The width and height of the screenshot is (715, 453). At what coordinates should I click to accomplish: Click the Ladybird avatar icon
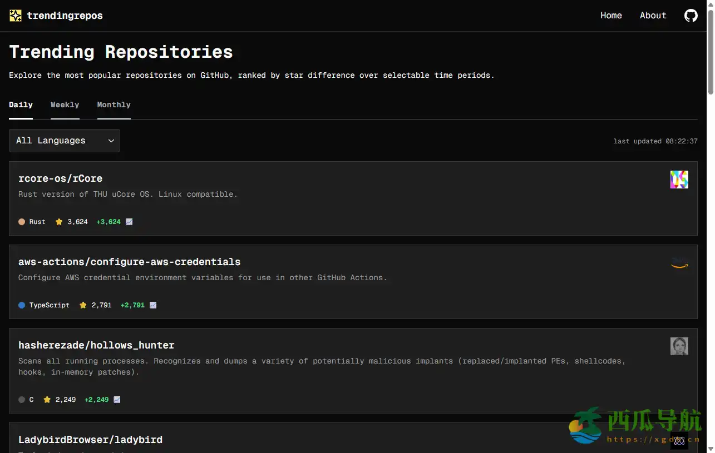[x=679, y=440]
